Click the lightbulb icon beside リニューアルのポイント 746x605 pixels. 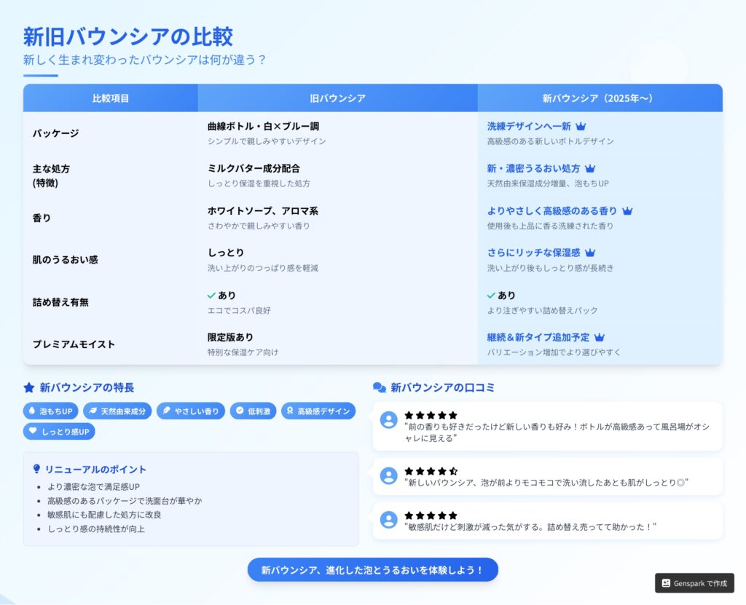click(x=36, y=469)
